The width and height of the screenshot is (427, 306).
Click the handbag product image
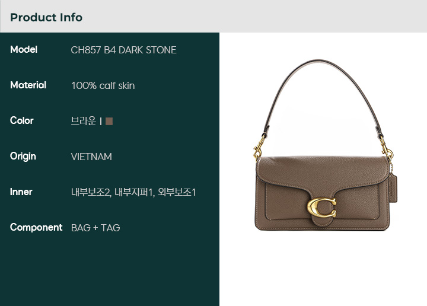coord(325,145)
